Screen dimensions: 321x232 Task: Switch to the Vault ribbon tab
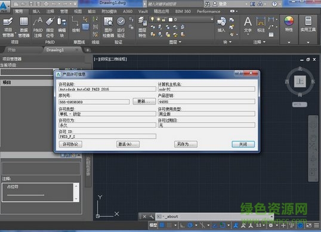point(143,11)
